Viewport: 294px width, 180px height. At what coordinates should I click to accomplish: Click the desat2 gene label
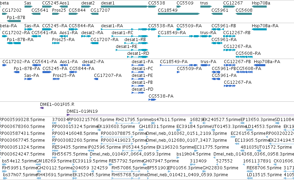coord(88,3)
